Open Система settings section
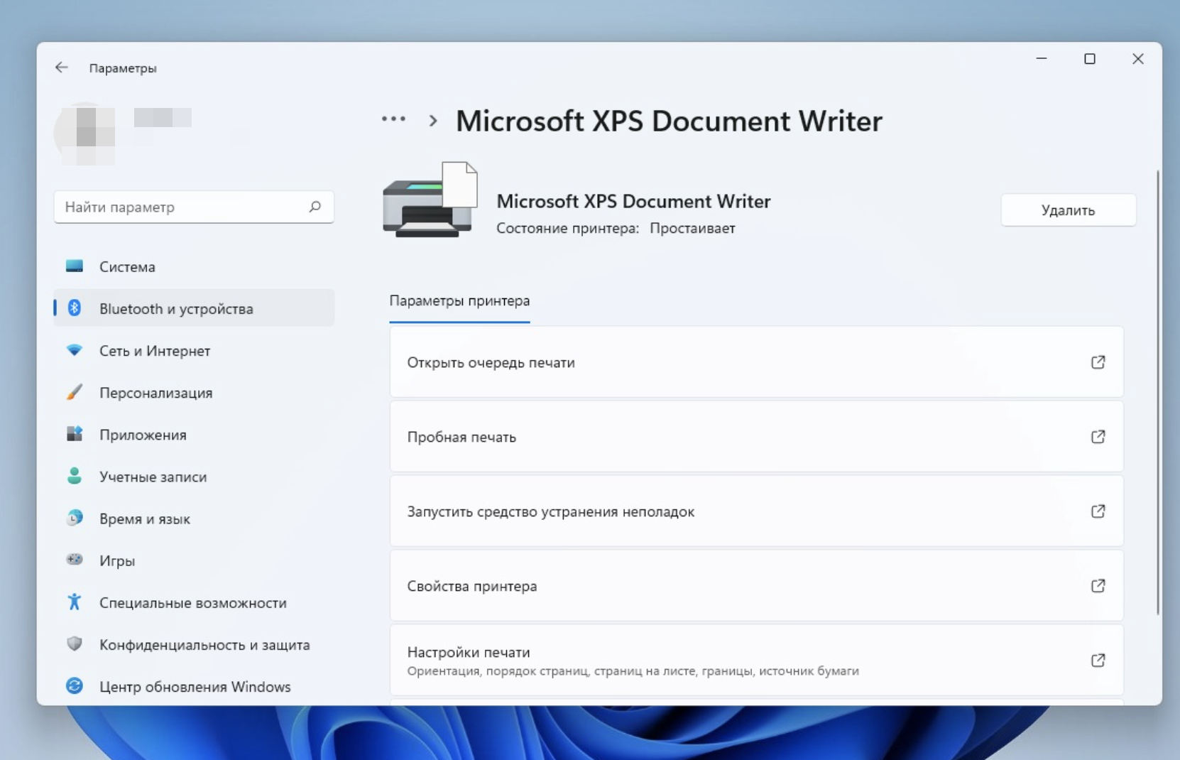The width and height of the screenshot is (1180, 760). (x=194, y=266)
